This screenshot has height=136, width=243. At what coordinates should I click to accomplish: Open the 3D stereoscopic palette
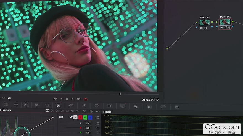point(177,107)
